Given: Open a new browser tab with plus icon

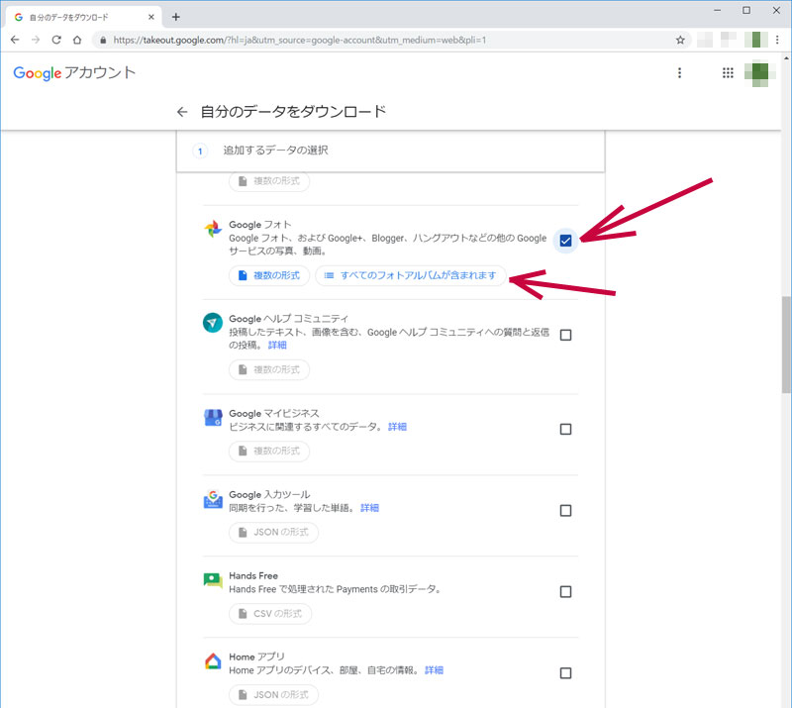Looking at the screenshot, I should click(x=176, y=17).
